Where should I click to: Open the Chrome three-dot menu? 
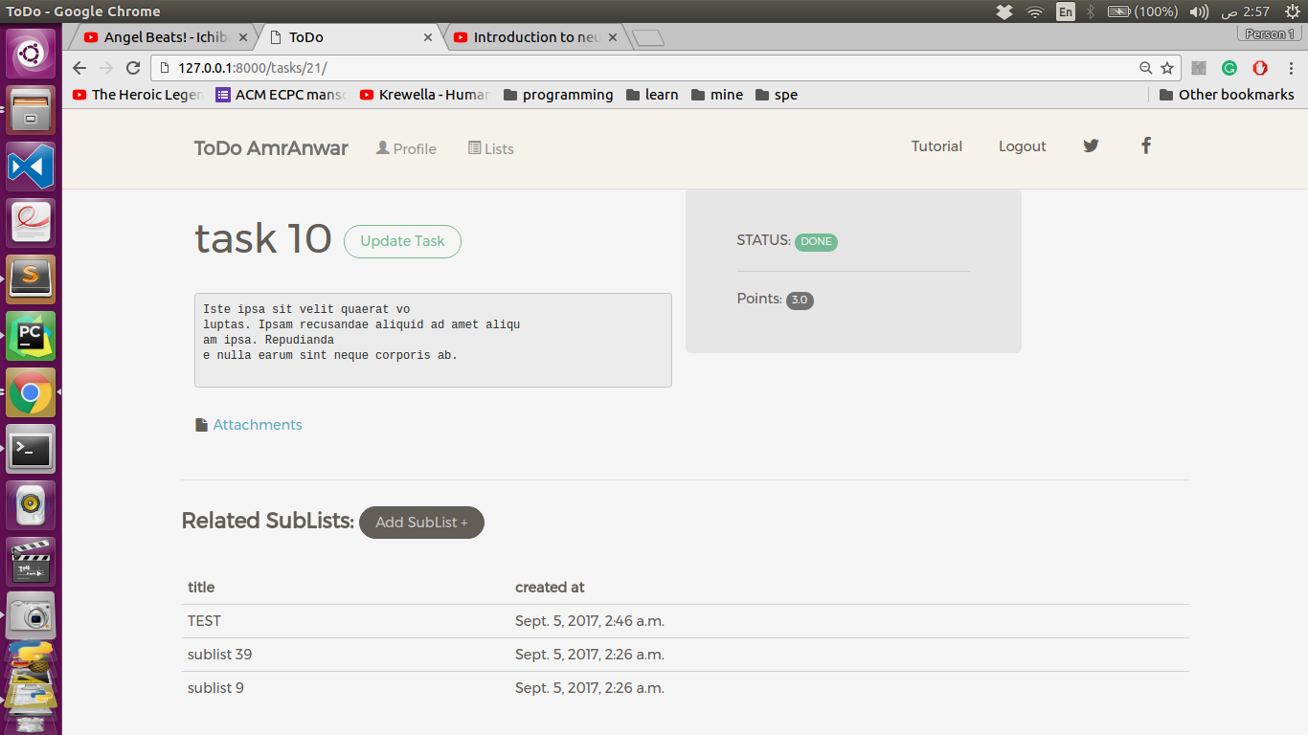point(1290,68)
